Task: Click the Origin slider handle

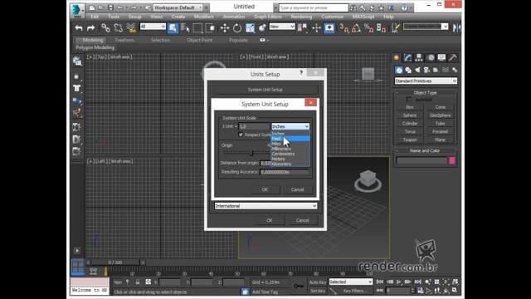Action: [x=251, y=153]
